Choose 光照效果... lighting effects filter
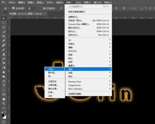The height and width of the screenshot is (124, 155). click(55, 85)
